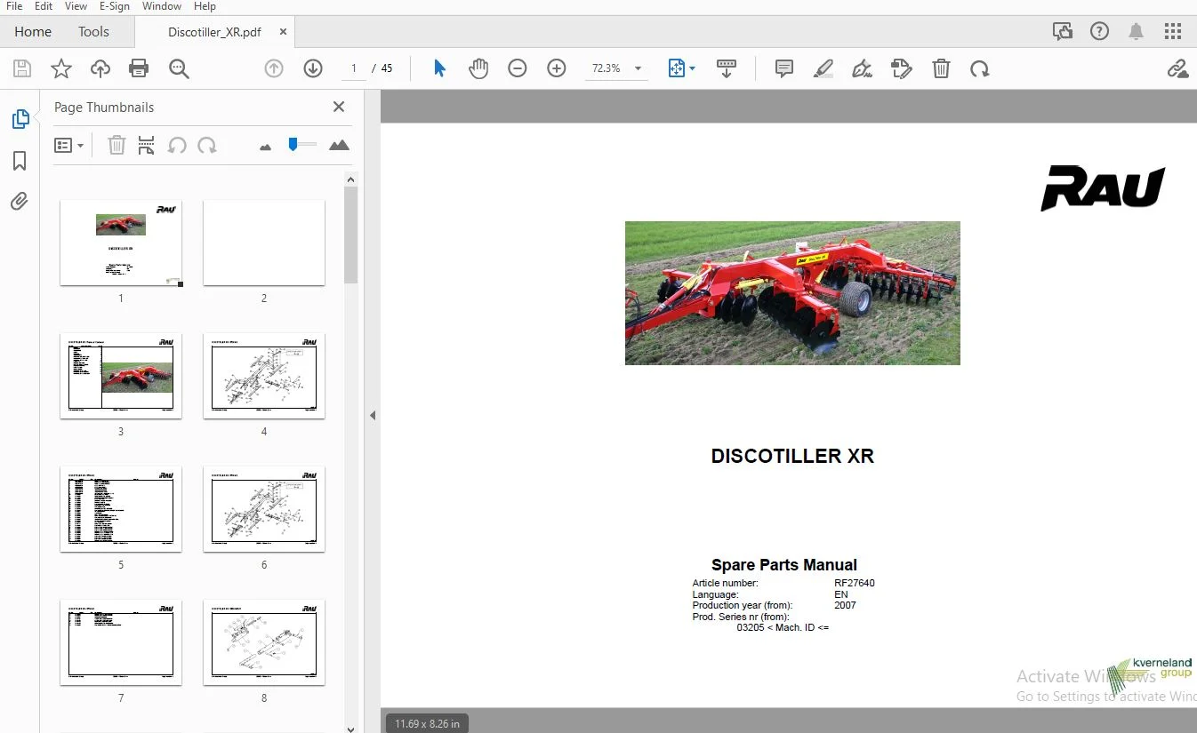Viewport: 1197px width, 733px height.
Task: Select page 4 thumbnail
Action: (x=264, y=376)
